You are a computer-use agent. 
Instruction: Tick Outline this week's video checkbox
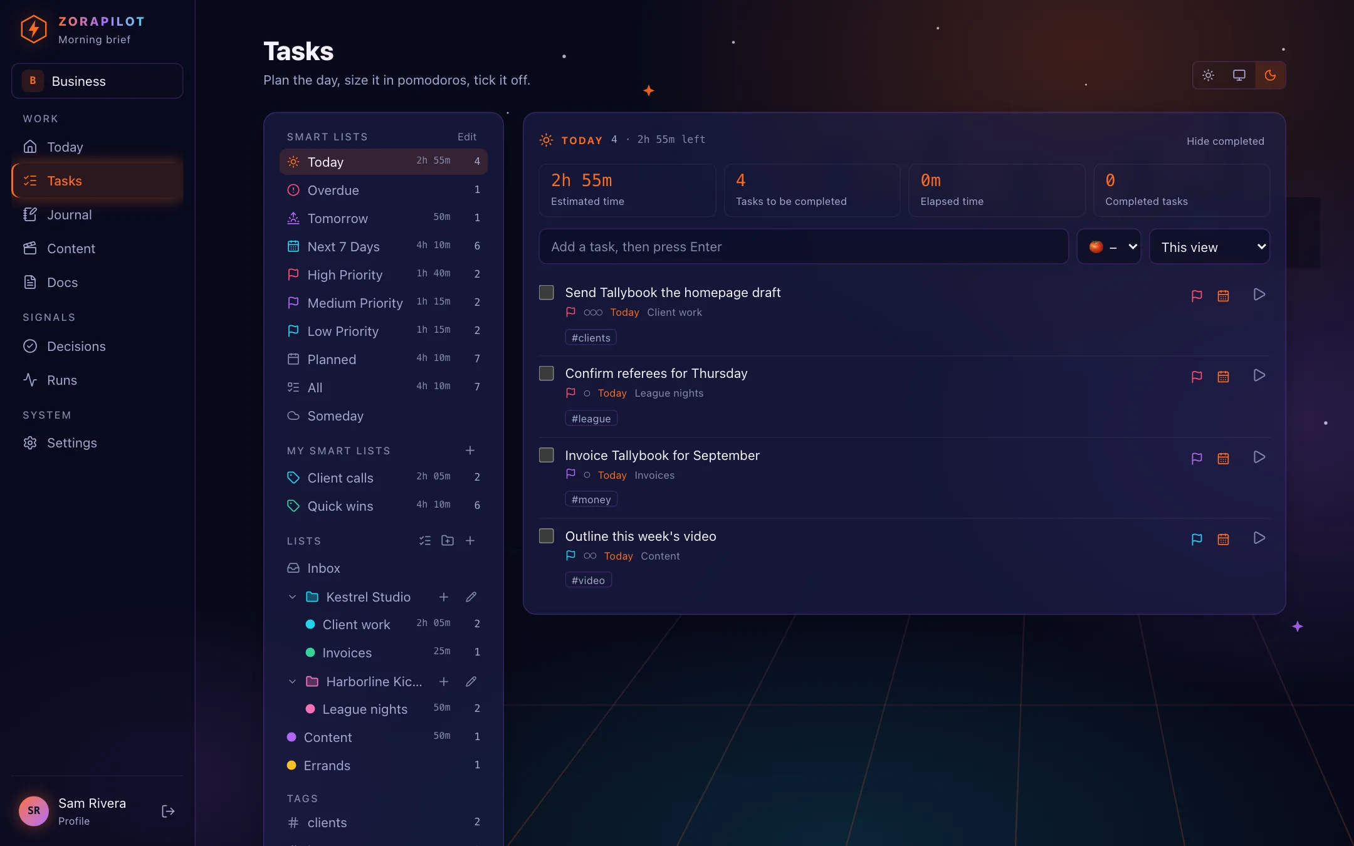point(547,536)
